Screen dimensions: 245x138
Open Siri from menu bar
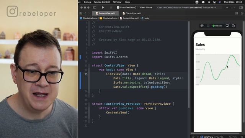coord(220,2)
